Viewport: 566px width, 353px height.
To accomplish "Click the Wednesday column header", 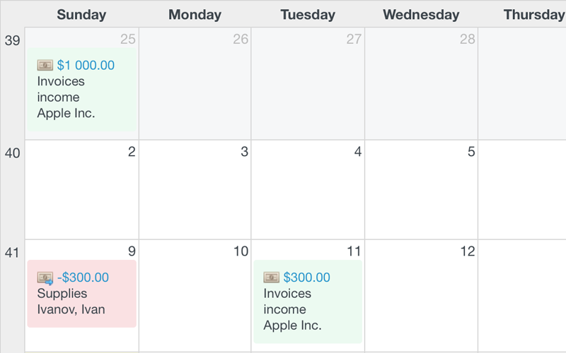I will [x=421, y=15].
